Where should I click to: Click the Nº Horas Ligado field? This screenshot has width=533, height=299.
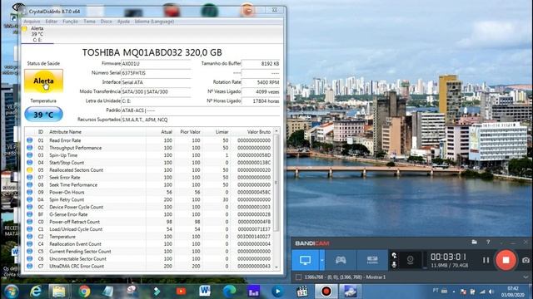[261, 101]
